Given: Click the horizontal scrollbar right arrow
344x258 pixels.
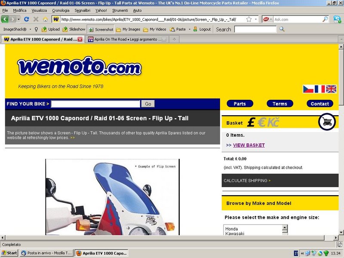Looking at the screenshot, I should click(336, 238).
